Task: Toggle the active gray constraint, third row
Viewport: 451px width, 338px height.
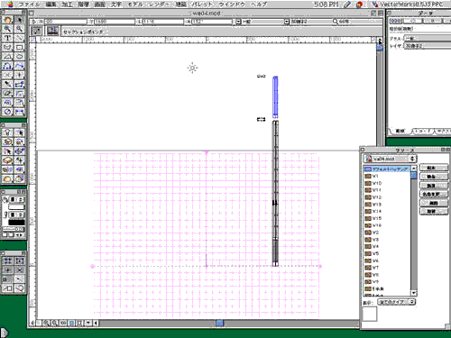Action: (x=7, y=279)
